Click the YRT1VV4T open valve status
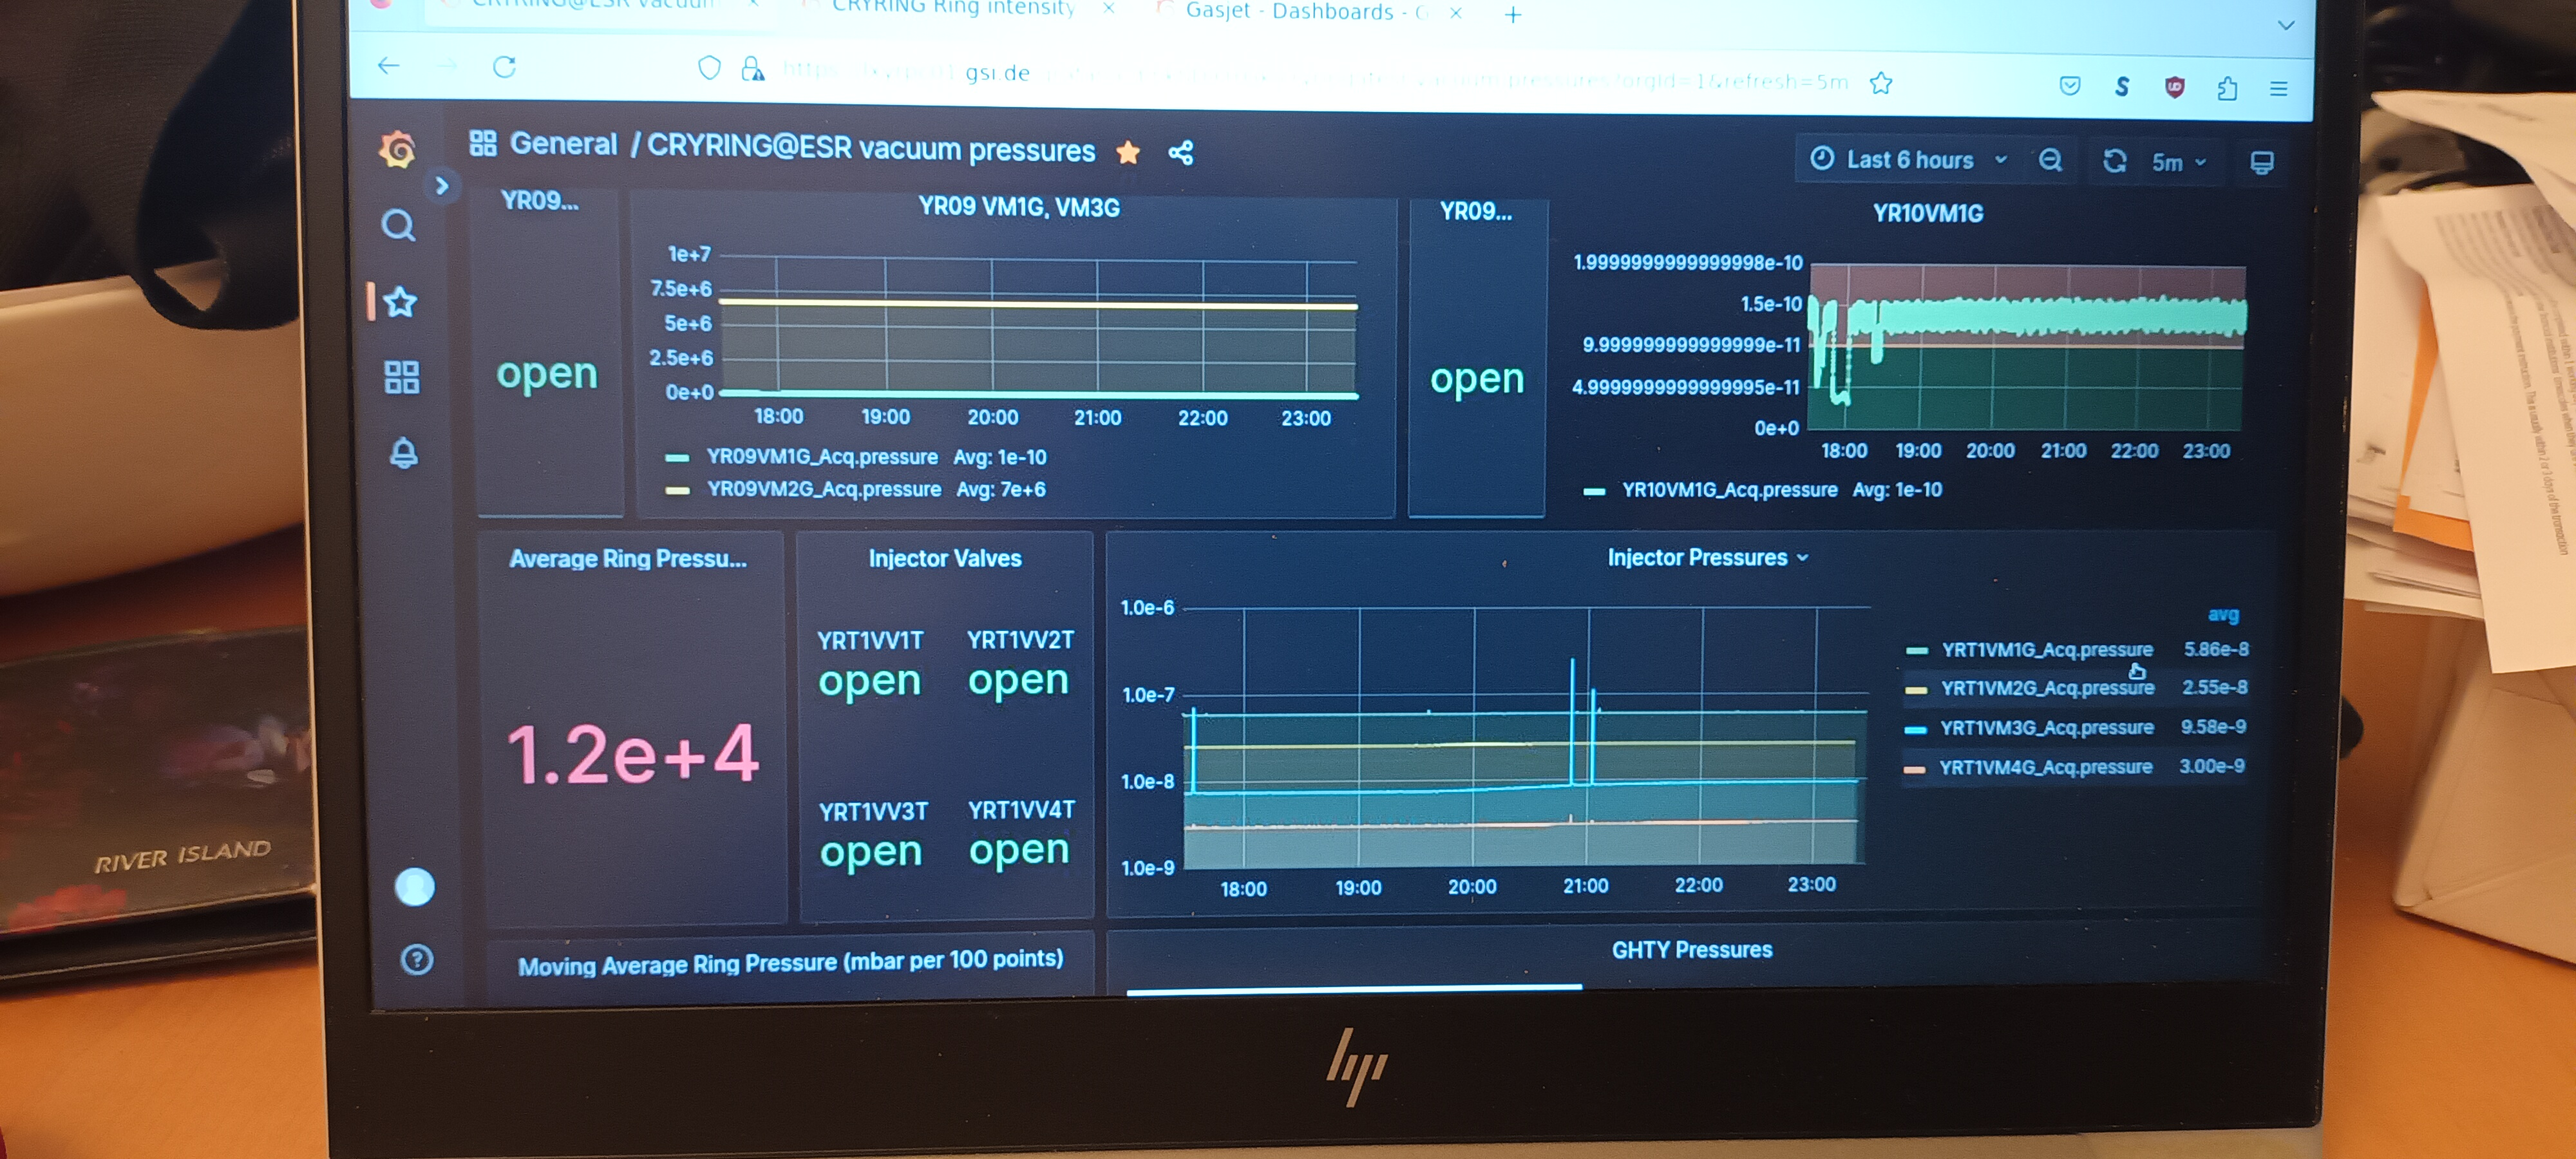The height and width of the screenshot is (1159, 2576). coord(1019,851)
